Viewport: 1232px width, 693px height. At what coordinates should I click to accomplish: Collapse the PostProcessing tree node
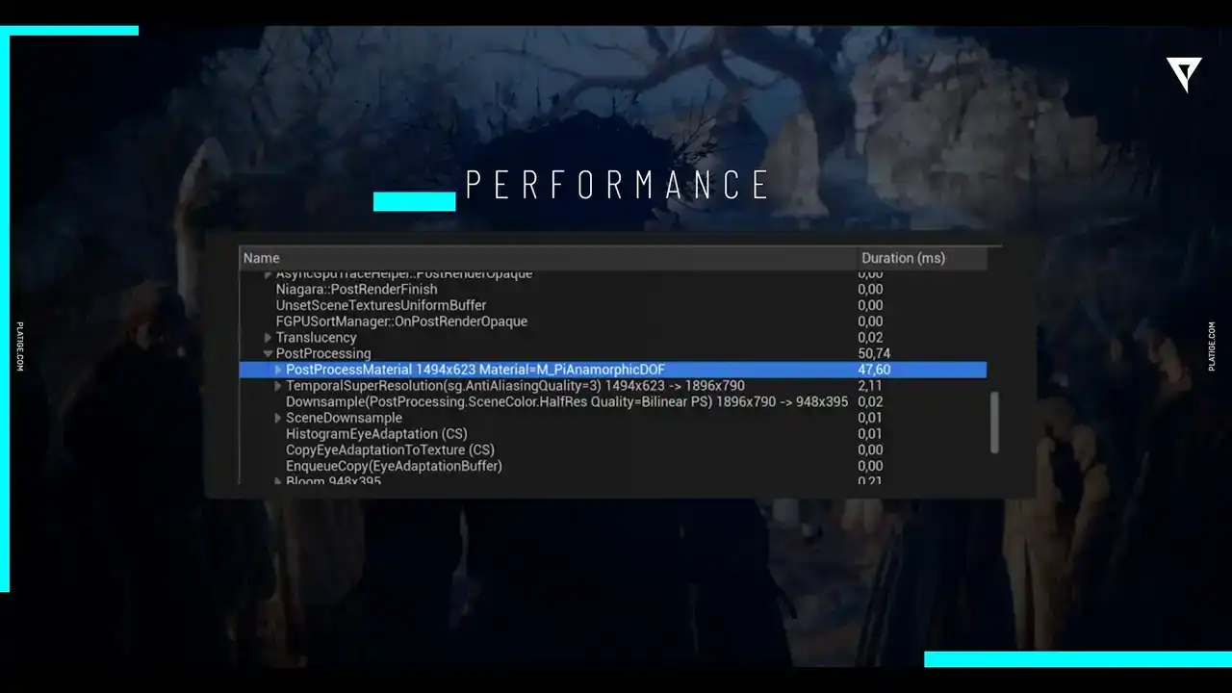coord(268,354)
